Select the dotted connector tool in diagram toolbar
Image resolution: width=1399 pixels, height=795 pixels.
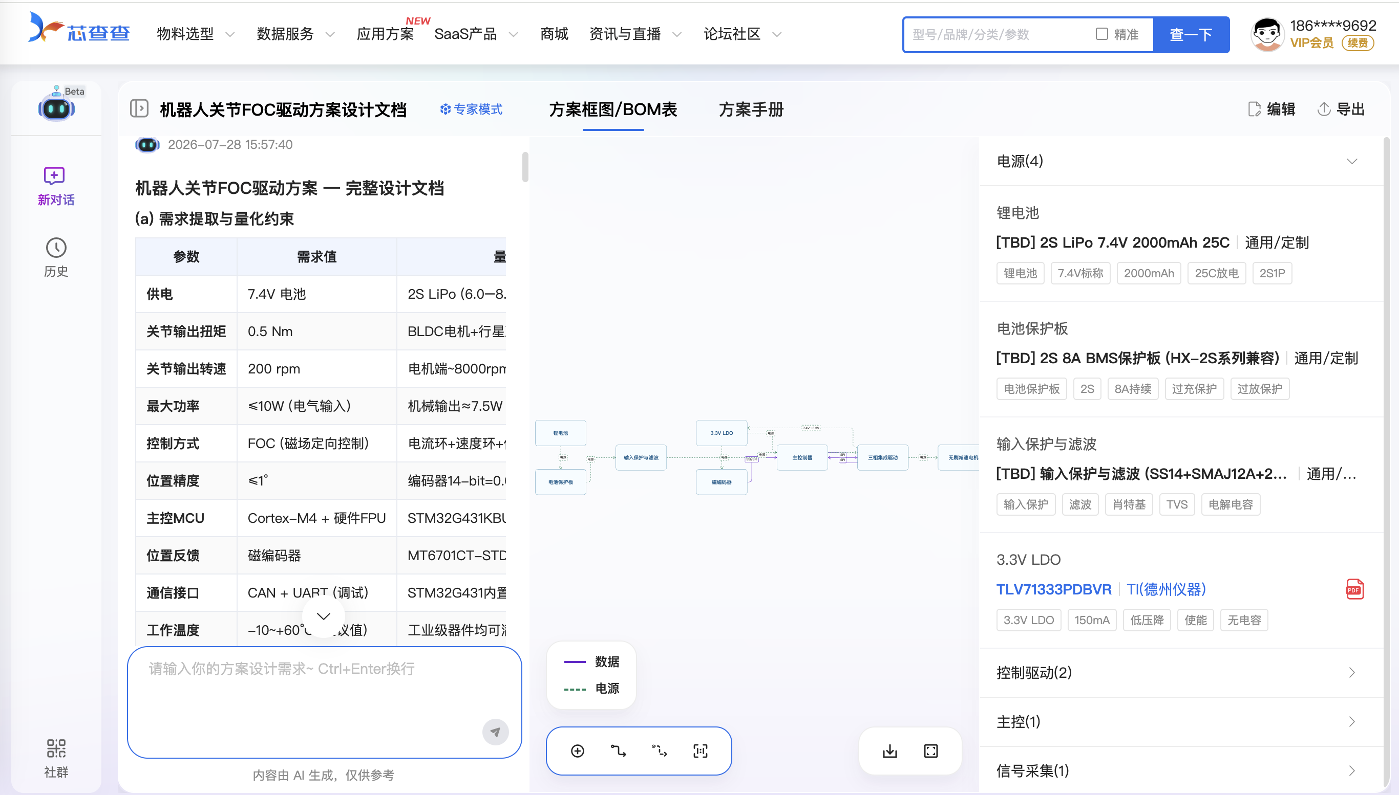click(x=659, y=751)
